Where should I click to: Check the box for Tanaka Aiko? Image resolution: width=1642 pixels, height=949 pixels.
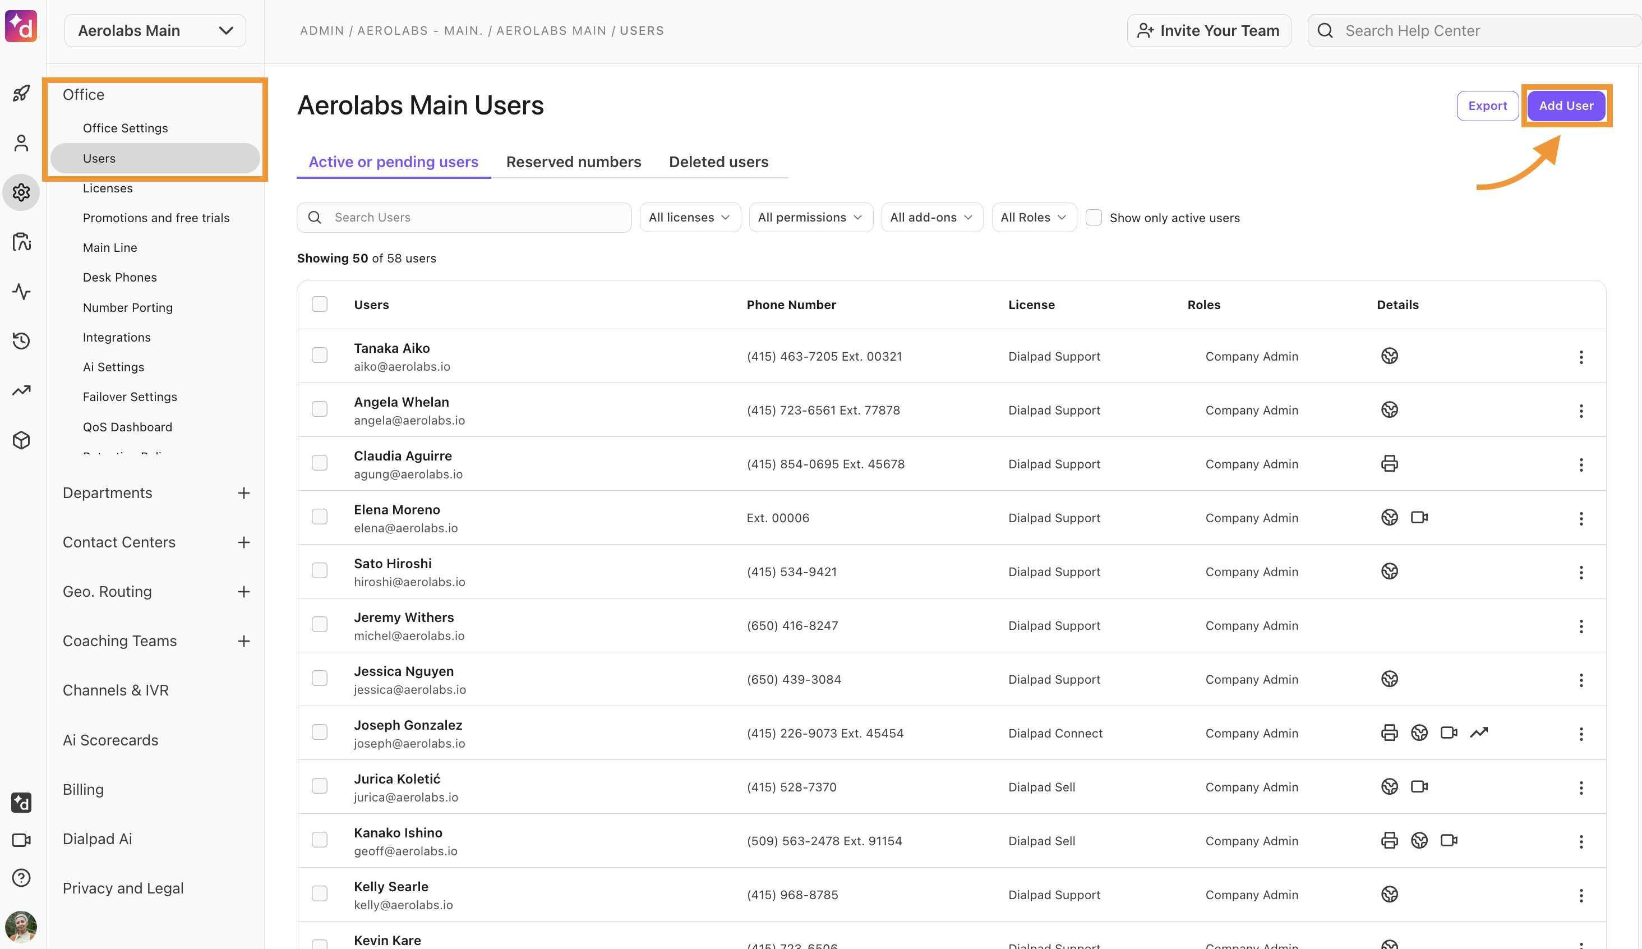319,355
